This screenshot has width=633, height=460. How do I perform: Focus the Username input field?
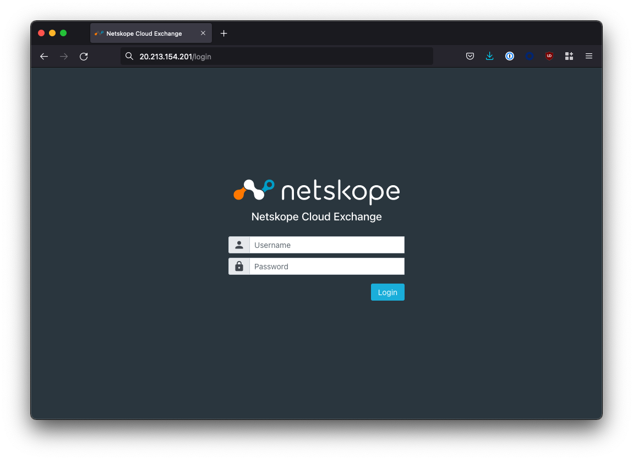pos(327,245)
